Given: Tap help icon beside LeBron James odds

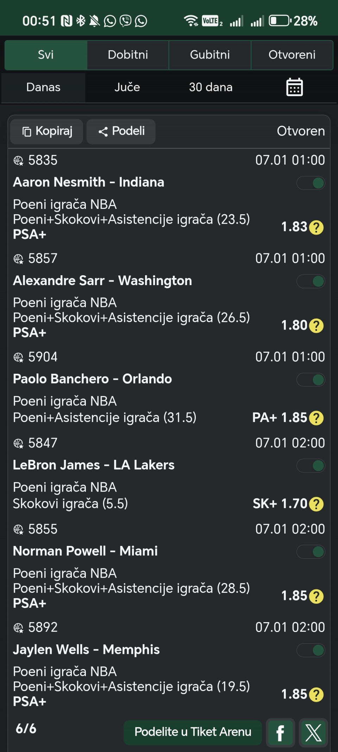Looking at the screenshot, I should coord(316,504).
